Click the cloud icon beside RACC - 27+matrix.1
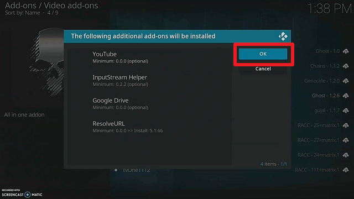Screen dimensions: 354x199 [x=346, y=140]
